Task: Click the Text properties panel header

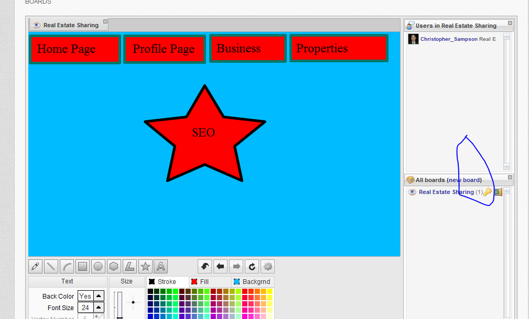Action: coord(68,281)
